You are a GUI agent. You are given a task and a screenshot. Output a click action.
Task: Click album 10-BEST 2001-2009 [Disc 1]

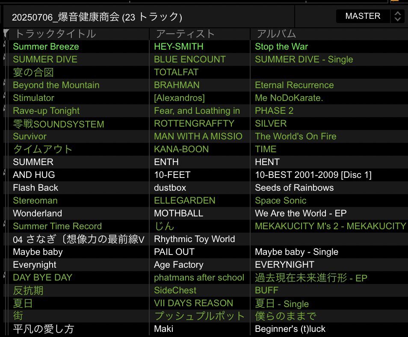[x=313, y=175]
